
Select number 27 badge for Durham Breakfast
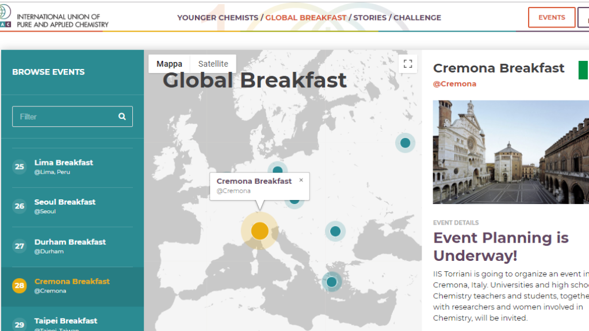click(19, 246)
